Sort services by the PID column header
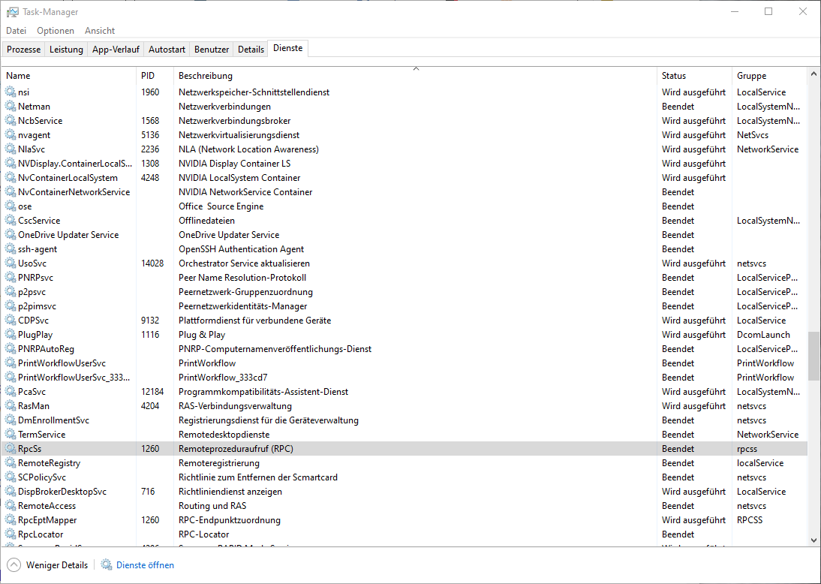The height and width of the screenshot is (584, 821). (155, 75)
